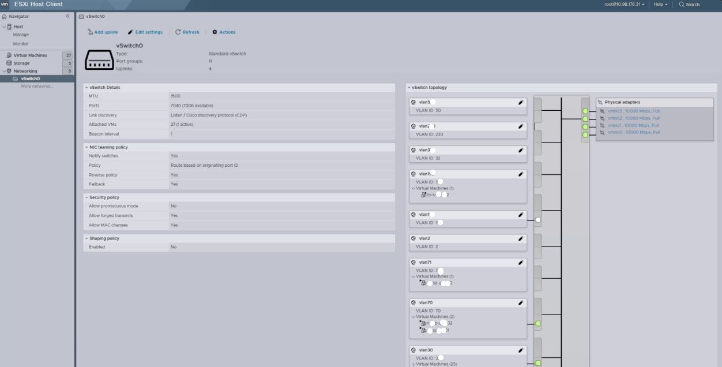Click the vlan2 port group network icon
The image size is (722, 367).
tap(413, 238)
